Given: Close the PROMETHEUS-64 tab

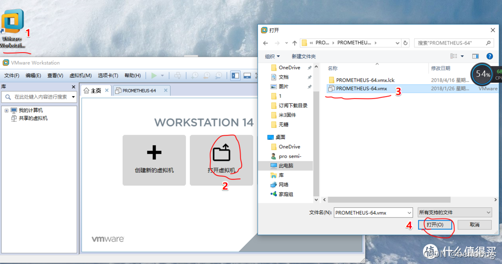Looking at the screenshot, I should (165, 90).
